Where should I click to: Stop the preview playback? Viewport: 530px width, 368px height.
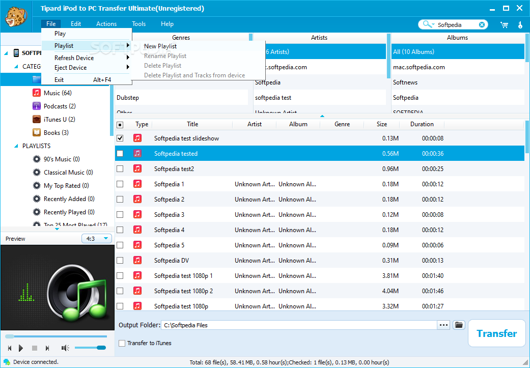point(34,348)
